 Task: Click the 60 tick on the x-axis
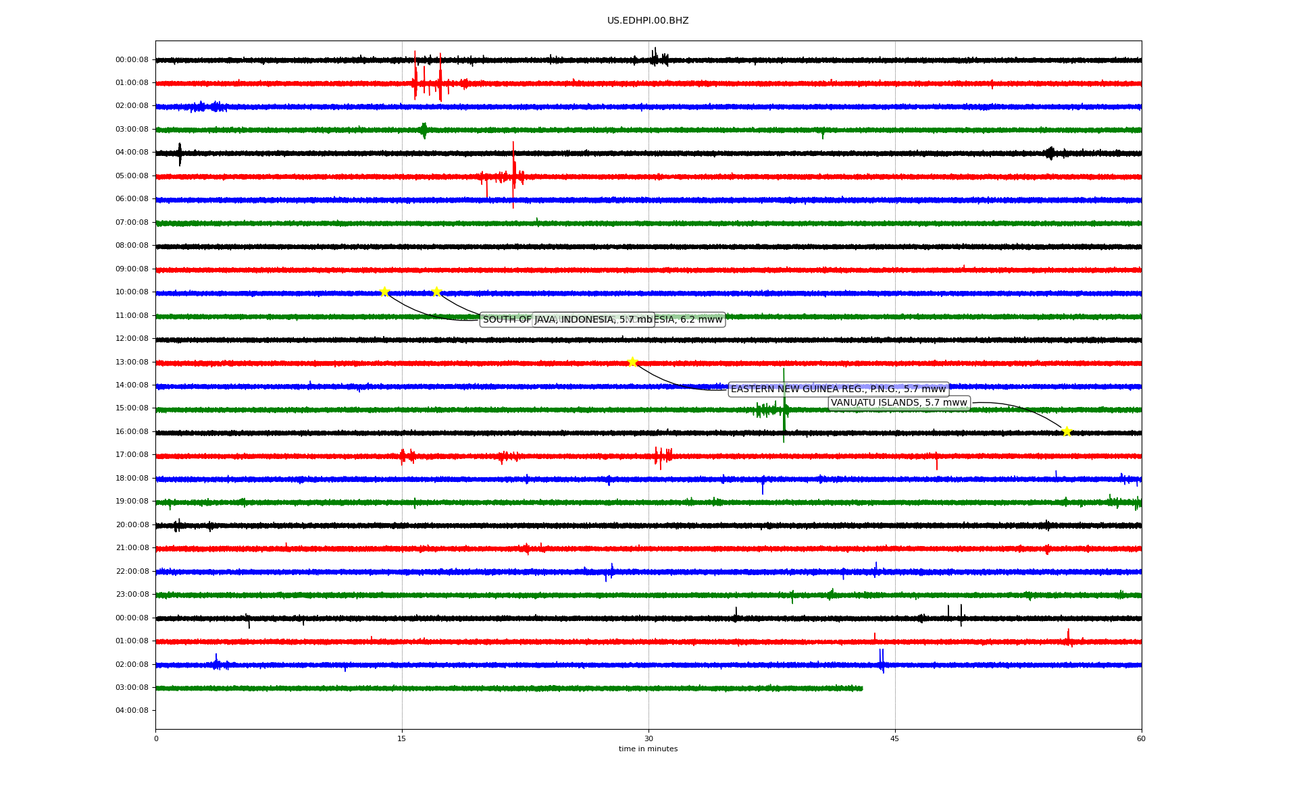point(1141,738)
